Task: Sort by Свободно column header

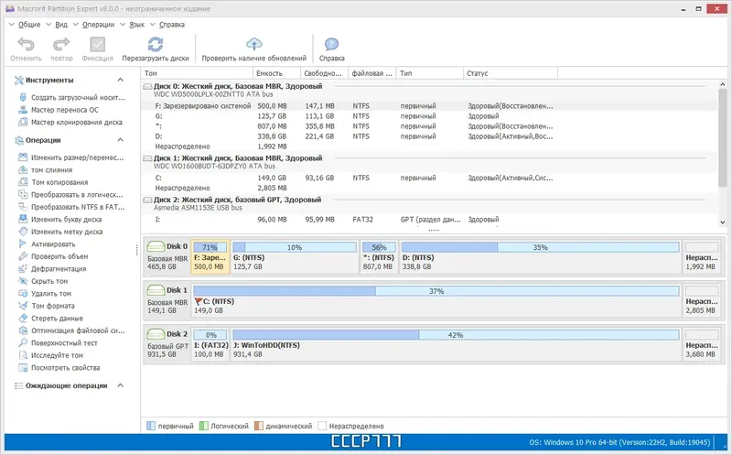Action: pyautogui.click(x=324, y=73)
